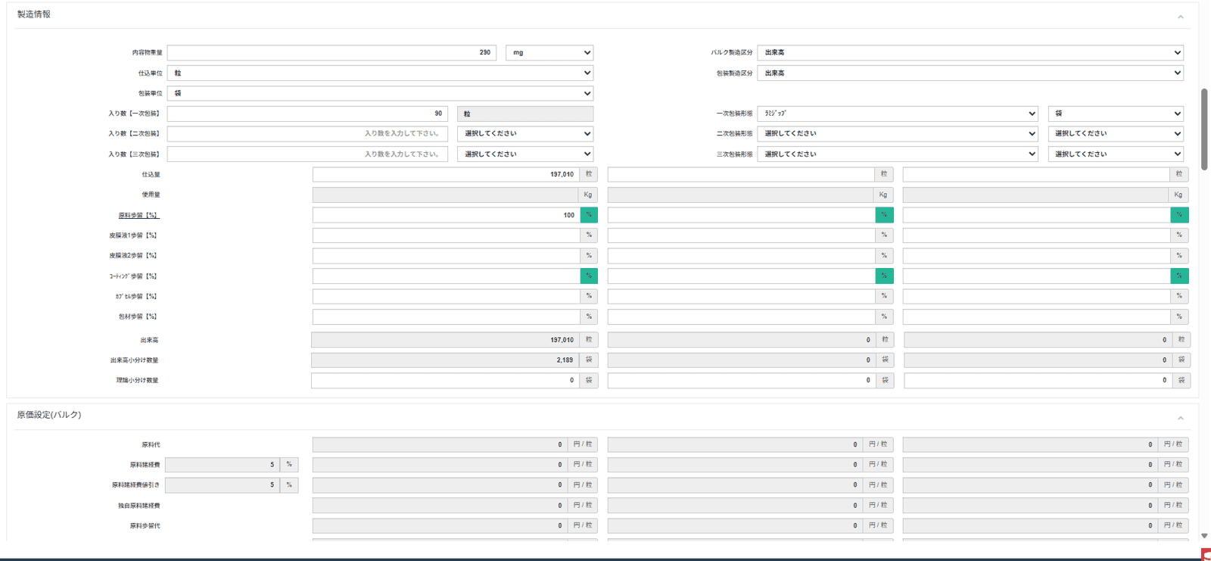1211x561 pixels.
Task: Collapse the 製造情報 section with its chevron
Action: coord(1180,17)
